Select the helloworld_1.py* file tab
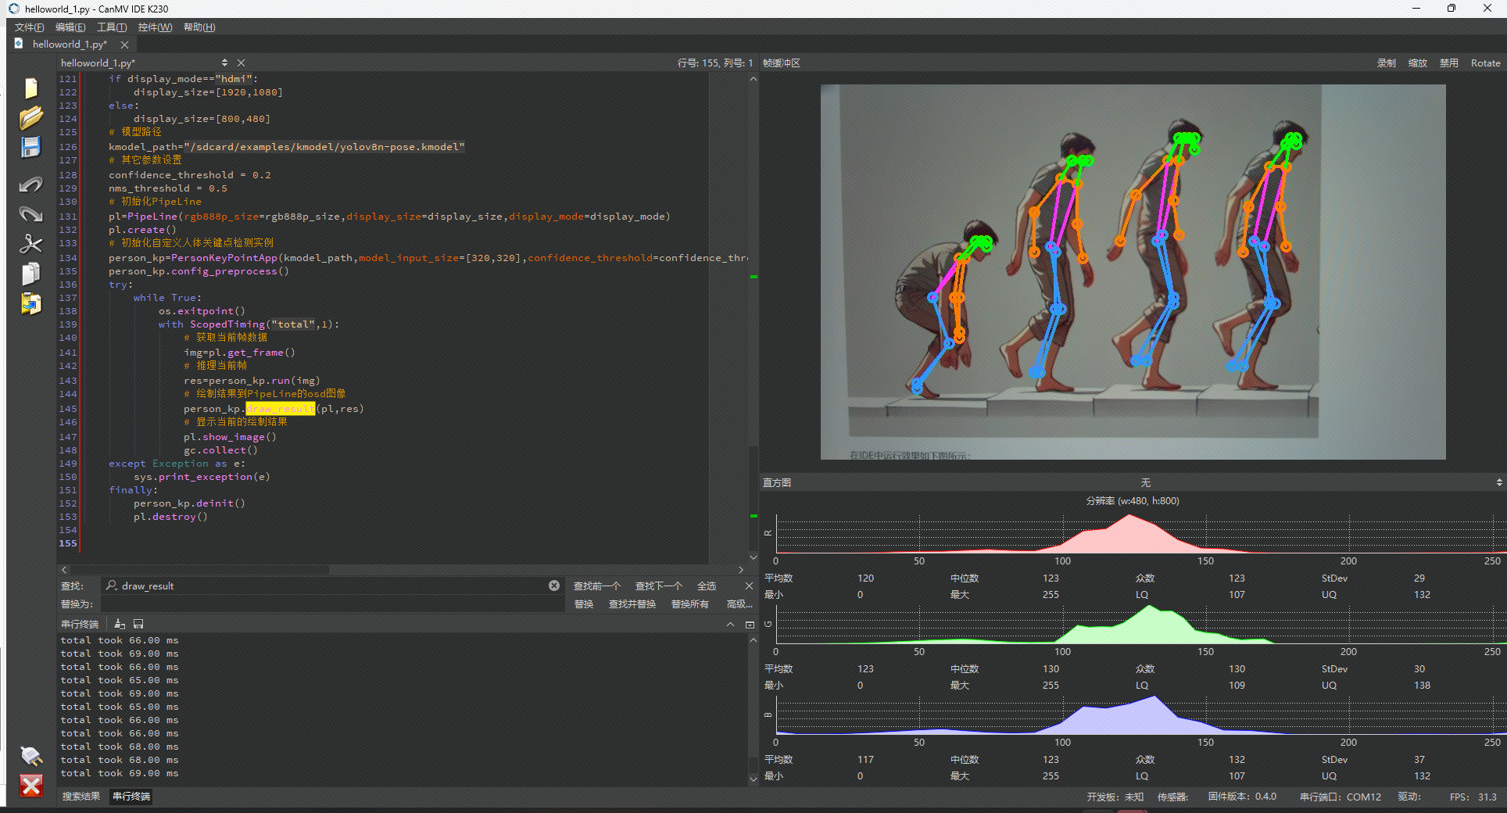This screenshot has width=1507, height=813. coord(70,45)
